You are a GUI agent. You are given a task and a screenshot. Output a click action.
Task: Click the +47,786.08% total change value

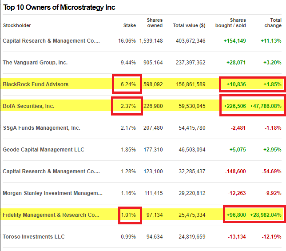[266, 106]
